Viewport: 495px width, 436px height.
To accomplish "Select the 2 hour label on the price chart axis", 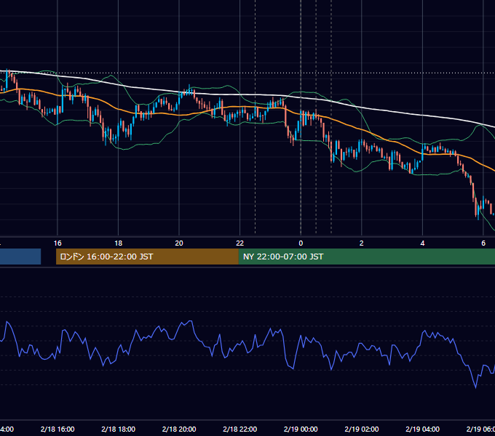I will (362, 243).
